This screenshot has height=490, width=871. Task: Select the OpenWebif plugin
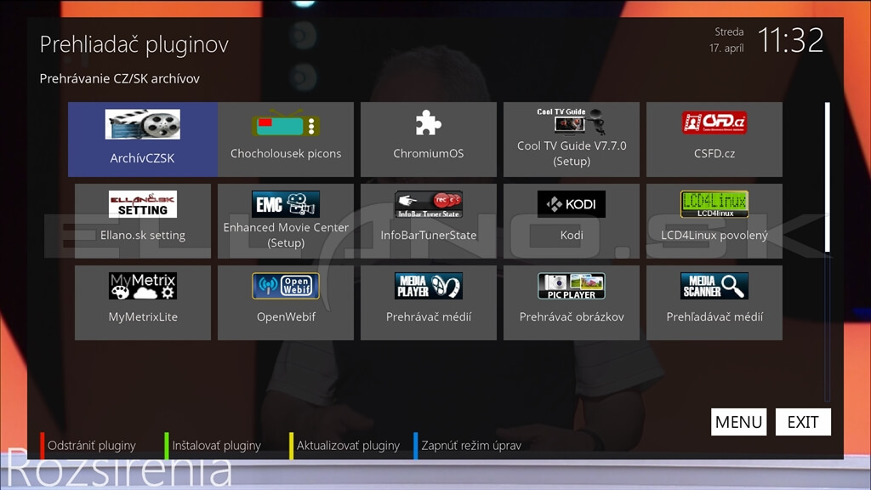pyautogui.click(x=286, y=303)
